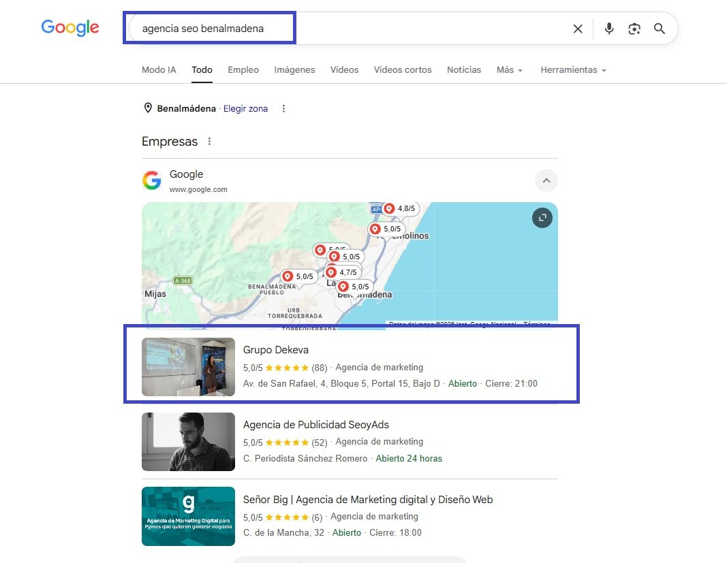Collapse the Google results section chevron
Screen dimensions: 727x563
click(546, 180)
